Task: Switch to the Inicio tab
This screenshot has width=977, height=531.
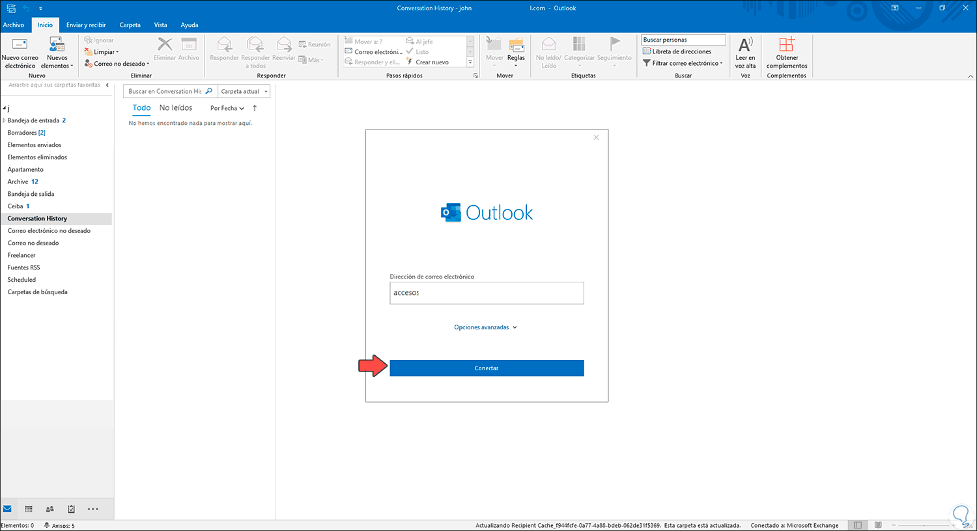Action: [45, 25]
